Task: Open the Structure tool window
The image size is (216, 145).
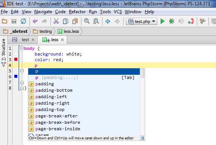Action: (4, 49)
